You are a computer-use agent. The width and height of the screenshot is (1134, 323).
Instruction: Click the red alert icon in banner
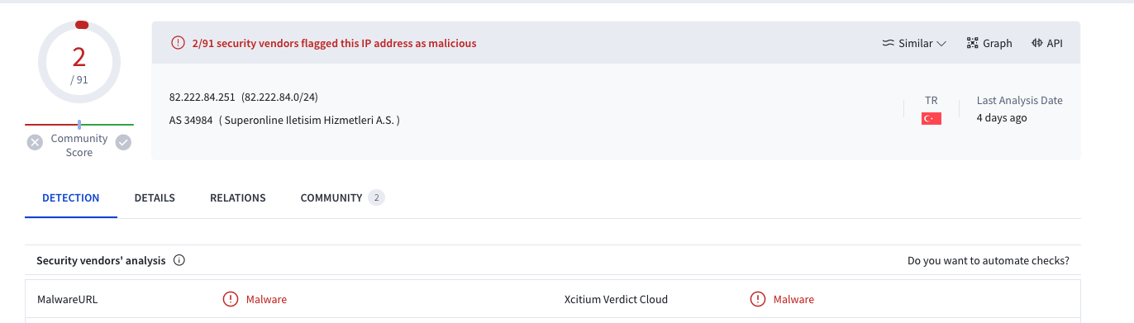(x=178, y=43)
